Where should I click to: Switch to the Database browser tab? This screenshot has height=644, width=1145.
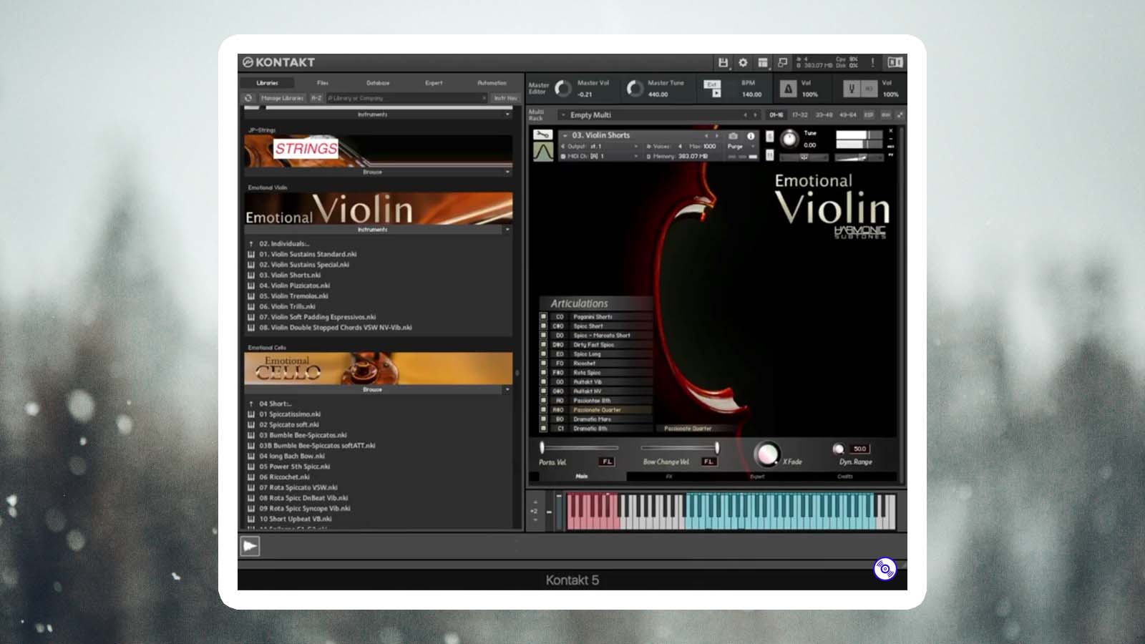click(378, 83)
